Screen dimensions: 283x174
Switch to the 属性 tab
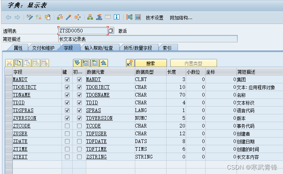pyautogui.click(x=18, y=48)
